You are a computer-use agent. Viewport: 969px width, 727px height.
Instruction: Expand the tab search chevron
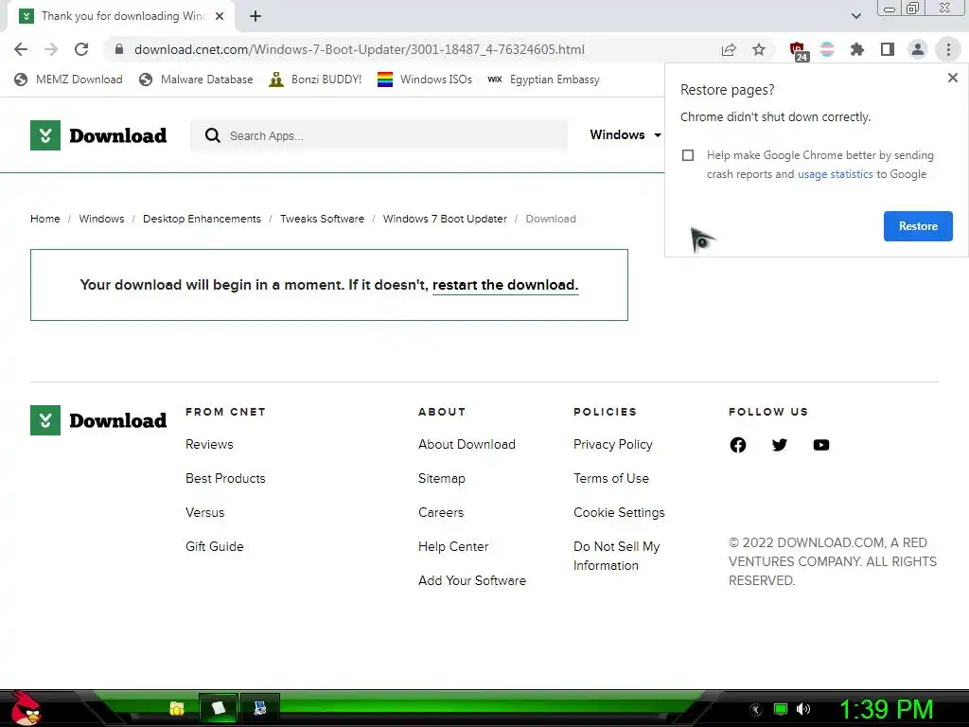[x=855, y=16]
